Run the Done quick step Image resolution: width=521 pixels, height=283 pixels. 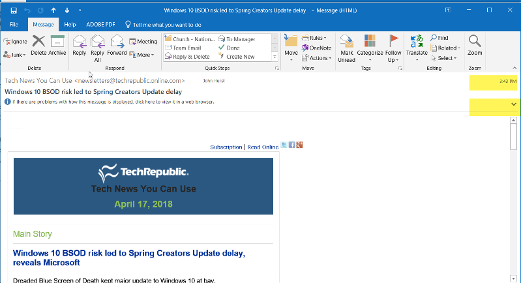pos(229,48)
